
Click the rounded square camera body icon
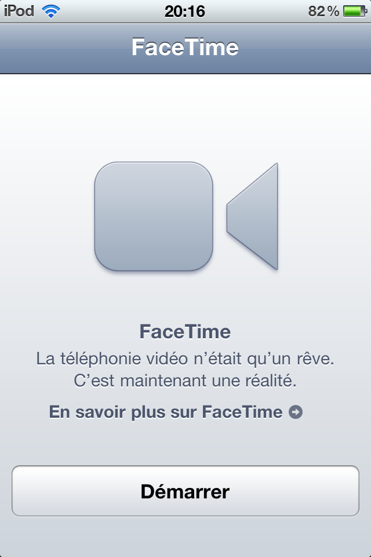point(154,216)
